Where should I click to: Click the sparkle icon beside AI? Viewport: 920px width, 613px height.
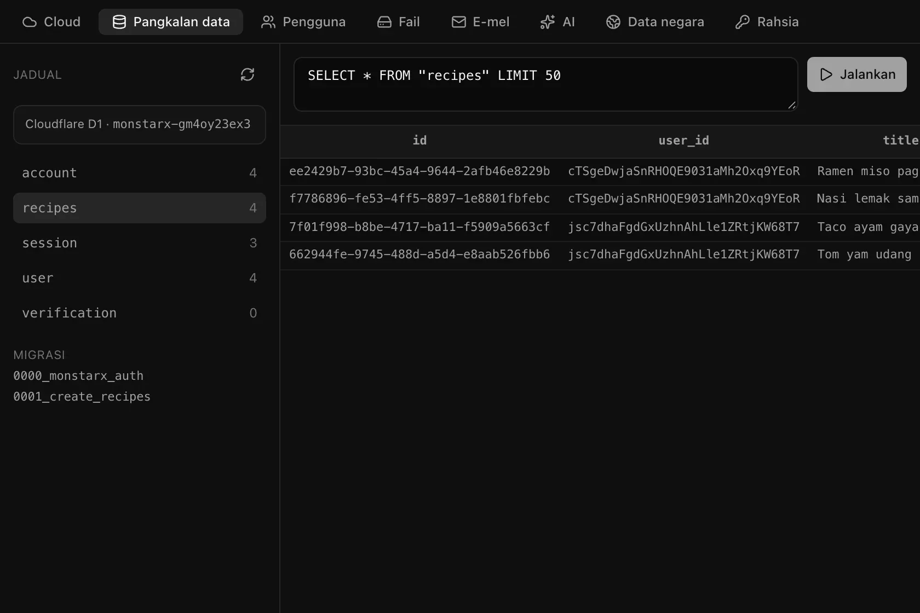[547, 22]
